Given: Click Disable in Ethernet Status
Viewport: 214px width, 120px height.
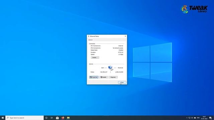Looking at the screenshot, I should coord(103,77).
